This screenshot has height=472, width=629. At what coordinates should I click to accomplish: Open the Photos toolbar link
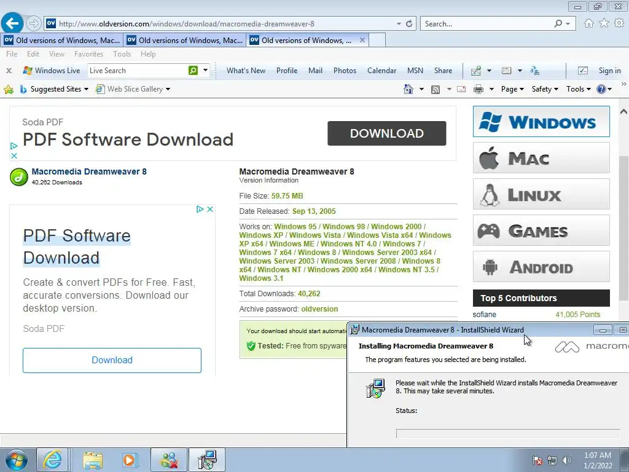coord(345,71)
